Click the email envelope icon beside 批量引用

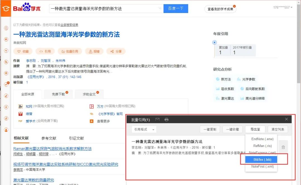pyautogui.click(x=157, y=119)
